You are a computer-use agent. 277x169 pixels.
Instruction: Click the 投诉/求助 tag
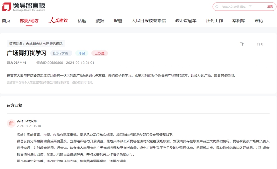[x=61, y=53]
